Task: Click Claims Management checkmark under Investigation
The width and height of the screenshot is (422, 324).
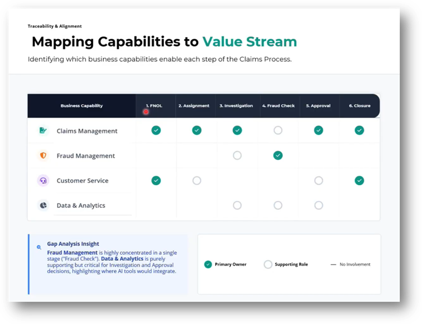Action: pyautogui.click(x=237, y=130)
